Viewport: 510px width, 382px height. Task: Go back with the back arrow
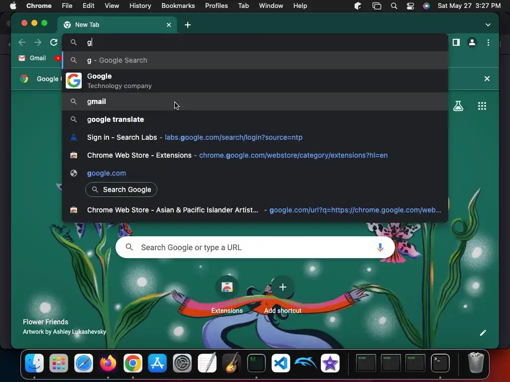tap(22, 42)
